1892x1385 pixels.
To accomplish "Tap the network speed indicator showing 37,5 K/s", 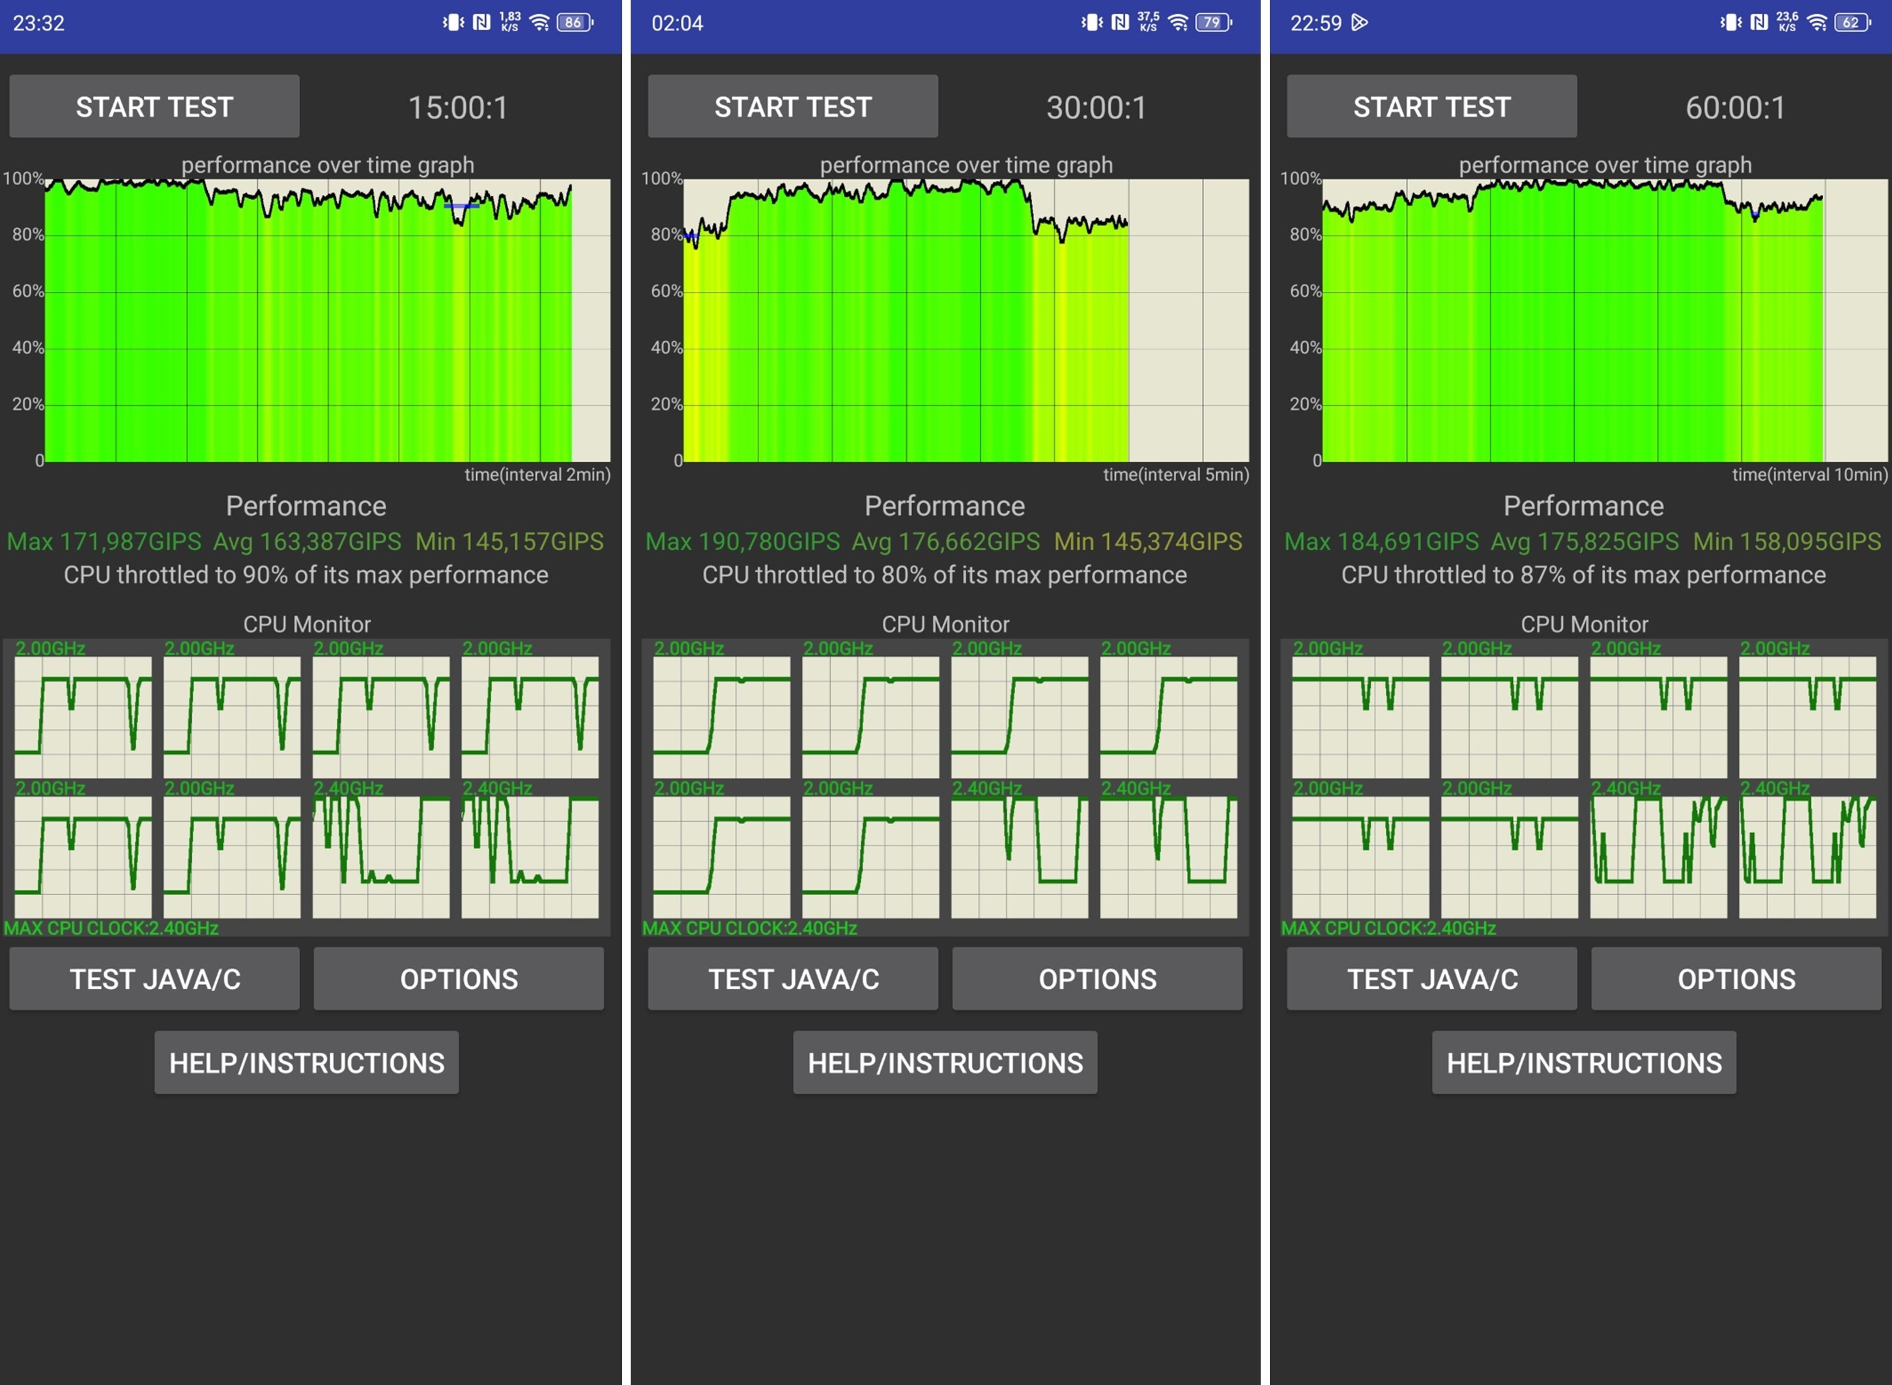I will pyautogui.click(x=1147, y=23).
